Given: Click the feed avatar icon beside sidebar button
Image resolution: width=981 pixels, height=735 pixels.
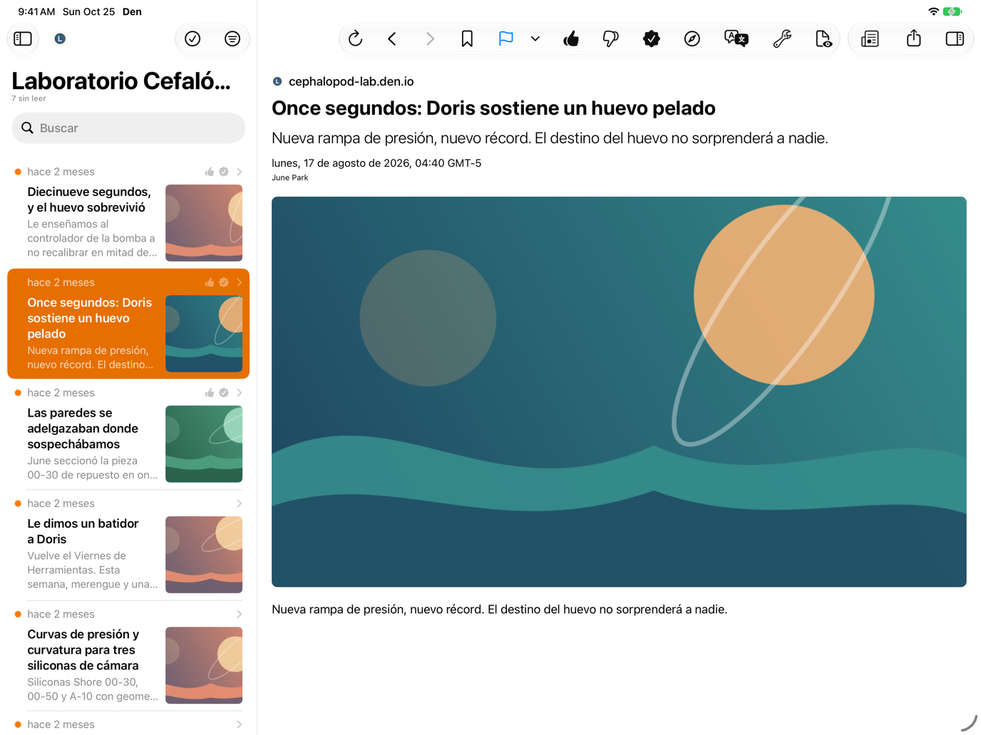Looking at the screenshot, I should [60, 38].
